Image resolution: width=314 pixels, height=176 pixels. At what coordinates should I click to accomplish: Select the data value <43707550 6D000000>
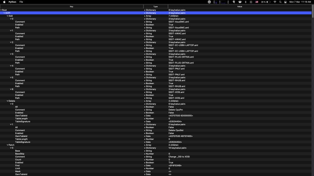(181, 116)
